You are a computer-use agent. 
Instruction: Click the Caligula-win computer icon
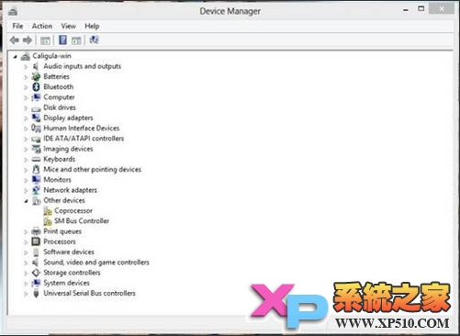26,56
